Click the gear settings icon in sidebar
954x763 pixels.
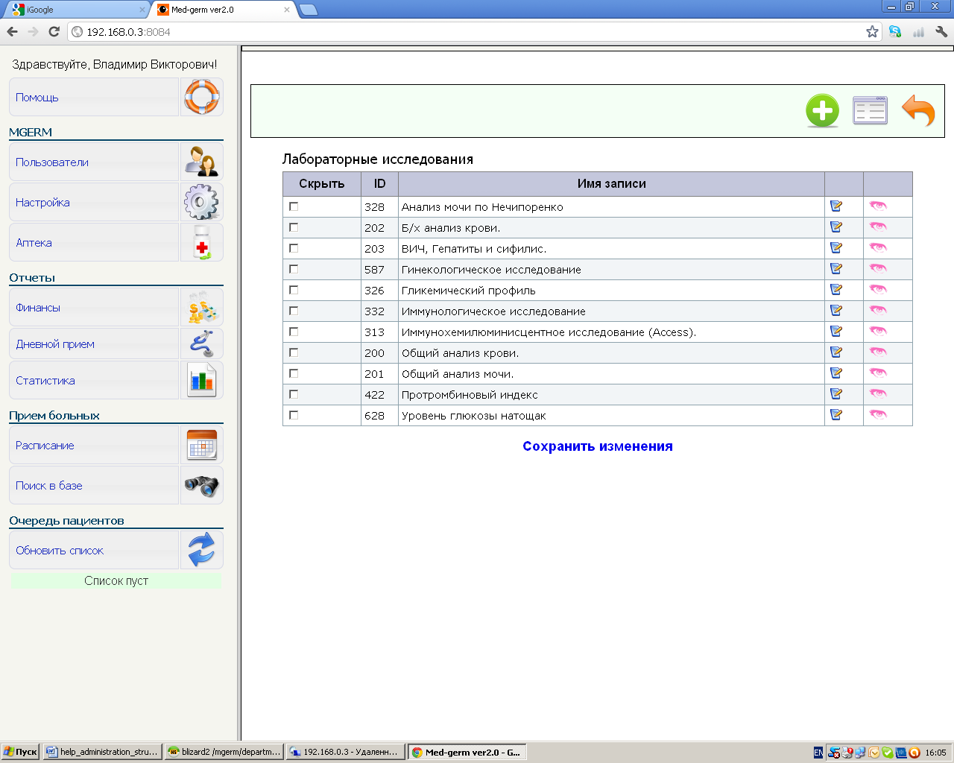(x=201, y=202)
